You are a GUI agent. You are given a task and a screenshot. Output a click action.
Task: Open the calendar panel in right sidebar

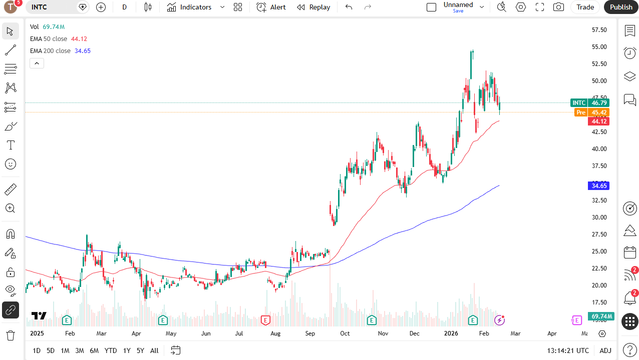pos(629,252)
